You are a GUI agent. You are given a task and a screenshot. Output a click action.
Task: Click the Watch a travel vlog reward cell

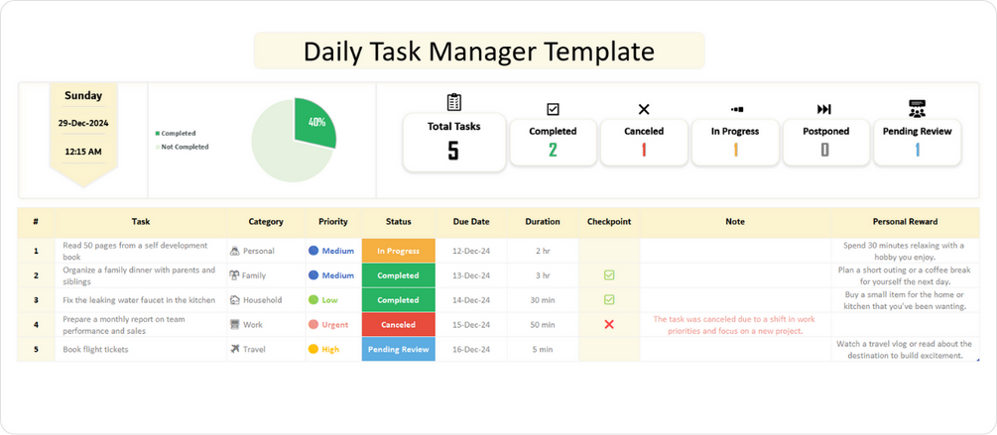[x=904, y=349]
